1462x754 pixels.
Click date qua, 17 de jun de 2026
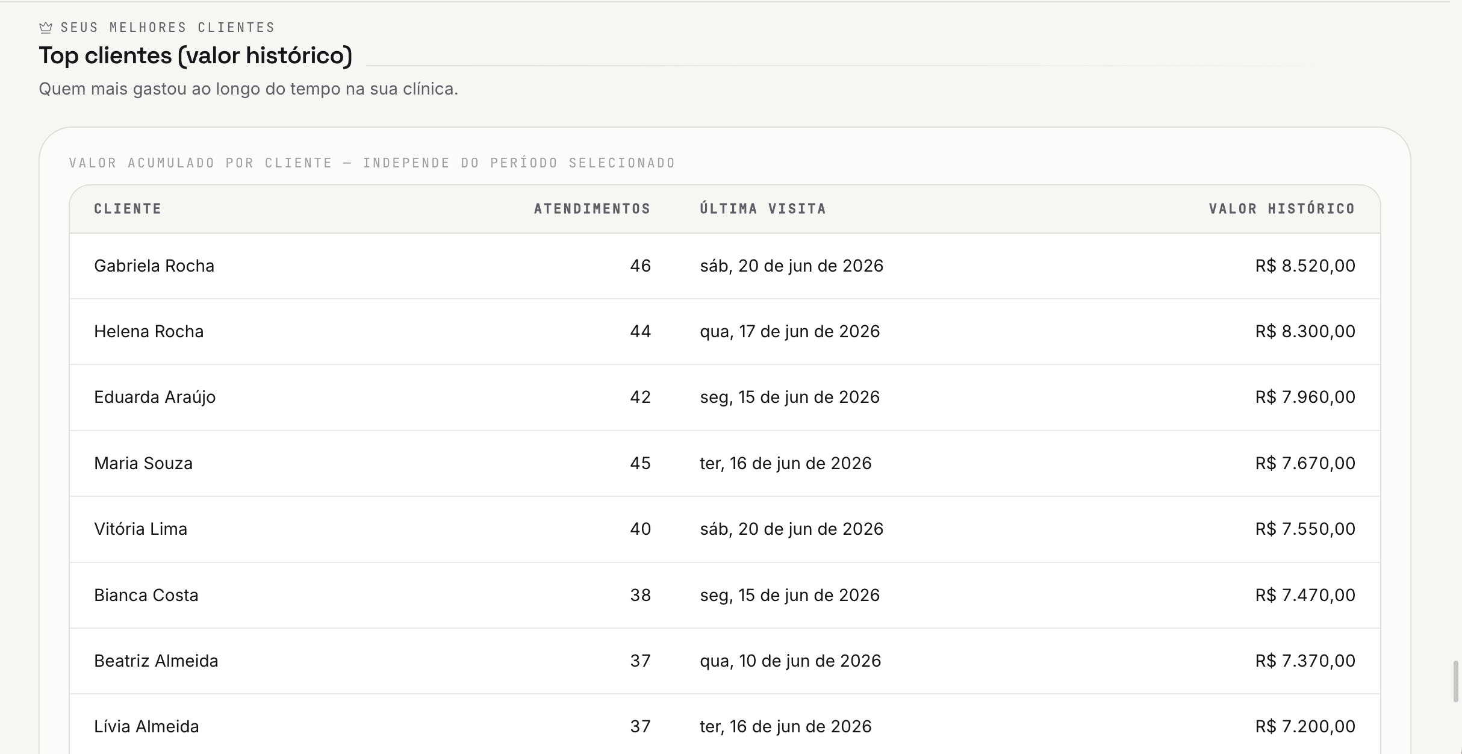pyautogui.click(x=789, y=331)
